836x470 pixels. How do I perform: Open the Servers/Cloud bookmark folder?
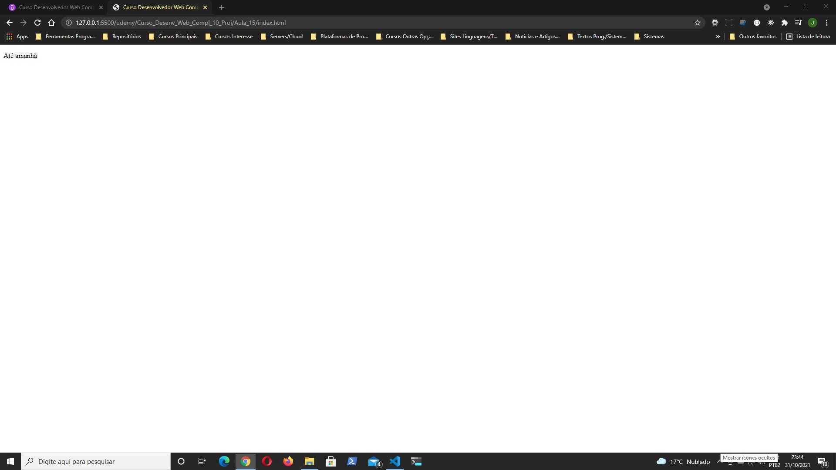tap(282, 37)
